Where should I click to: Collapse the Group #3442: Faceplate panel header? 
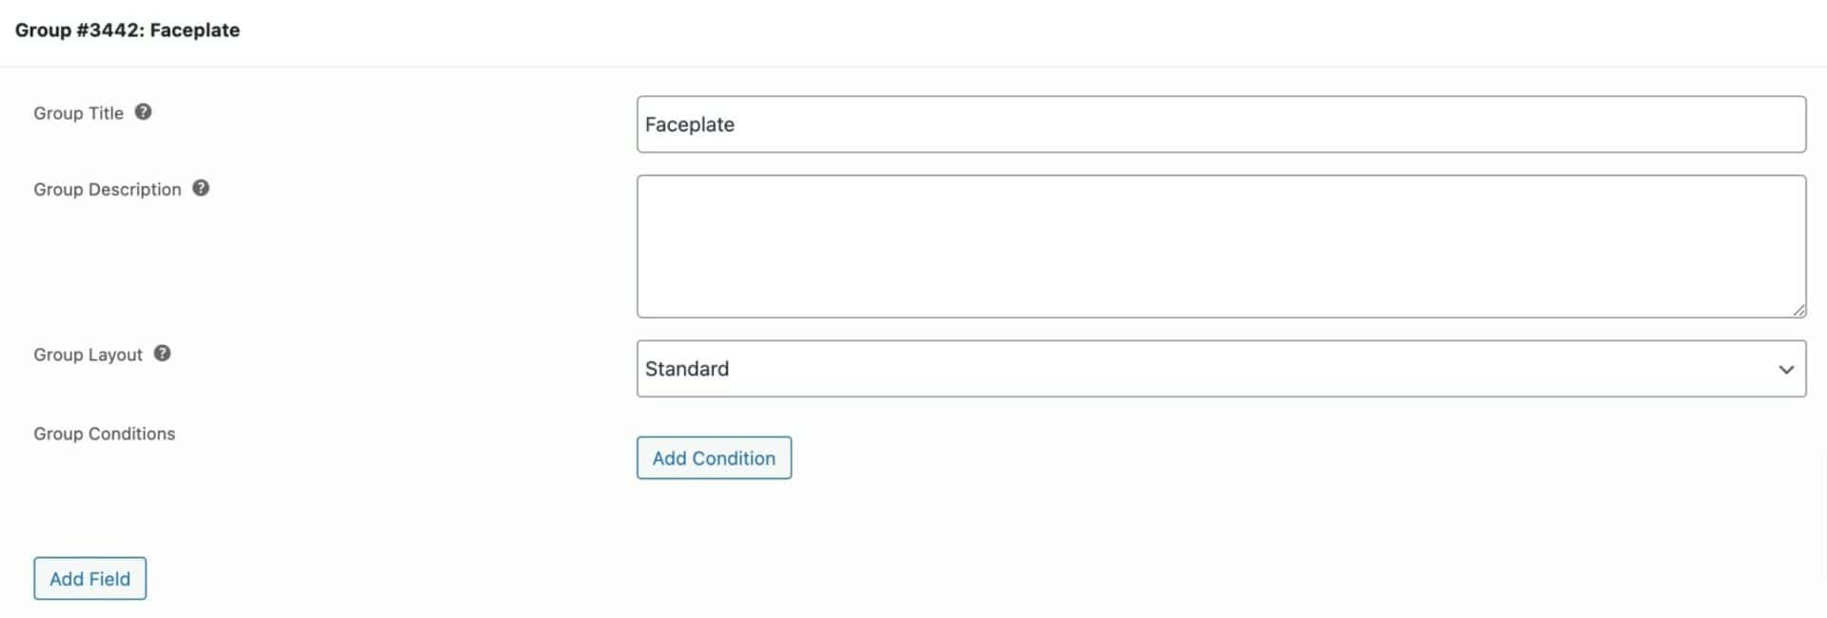pos(913,32)
